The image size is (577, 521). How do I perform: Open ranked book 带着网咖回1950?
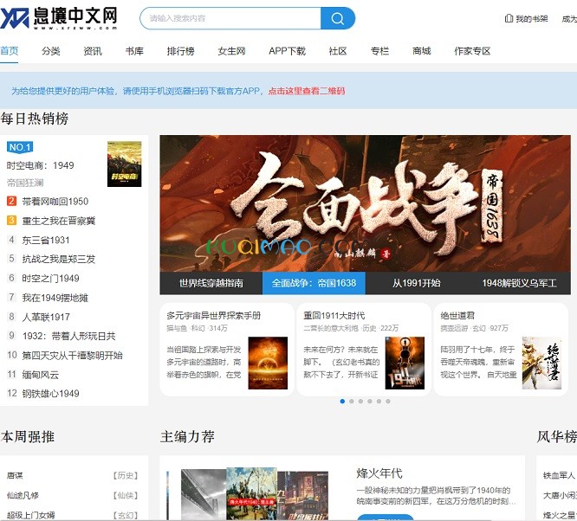point(55,201)
